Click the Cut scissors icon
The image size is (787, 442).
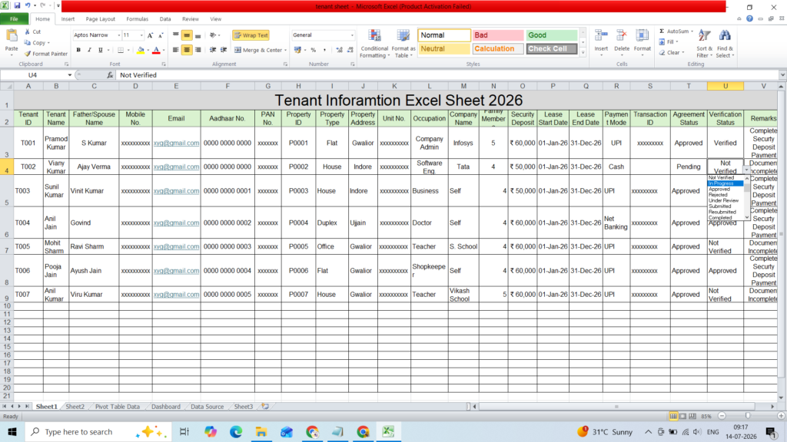(x=28, y=31)
